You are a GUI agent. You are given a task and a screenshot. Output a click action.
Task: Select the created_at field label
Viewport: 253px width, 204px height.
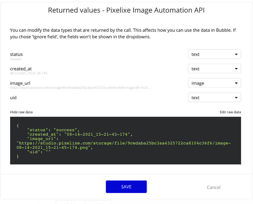(x=21, y=69)
